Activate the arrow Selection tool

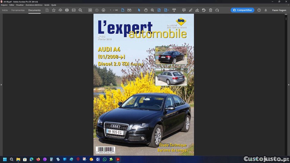pos(139,10)
